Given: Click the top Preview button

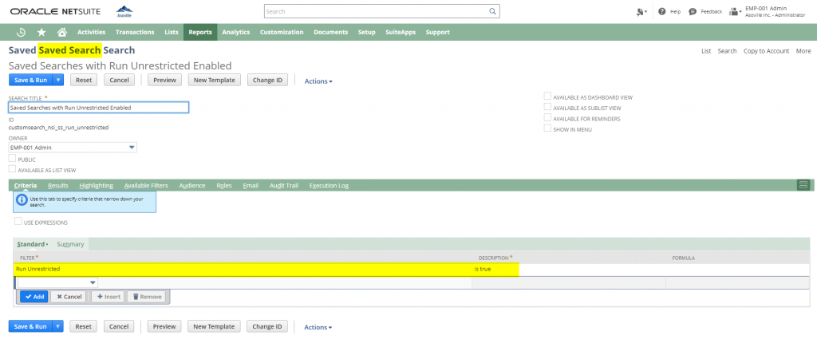Looking at the screenshot, I should (x=164, y=81).
